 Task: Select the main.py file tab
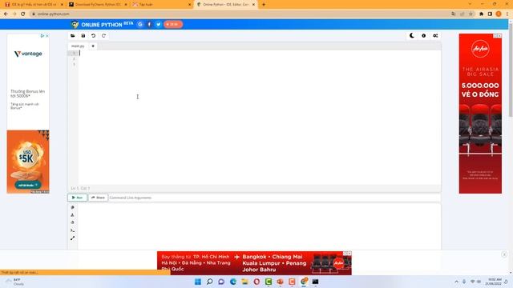(x=78, y=46)
